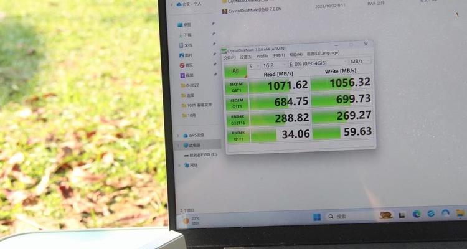This screenshot has width=467, height=249.
Task: Click the animal image in the search bar
Action: coord(386,215)
